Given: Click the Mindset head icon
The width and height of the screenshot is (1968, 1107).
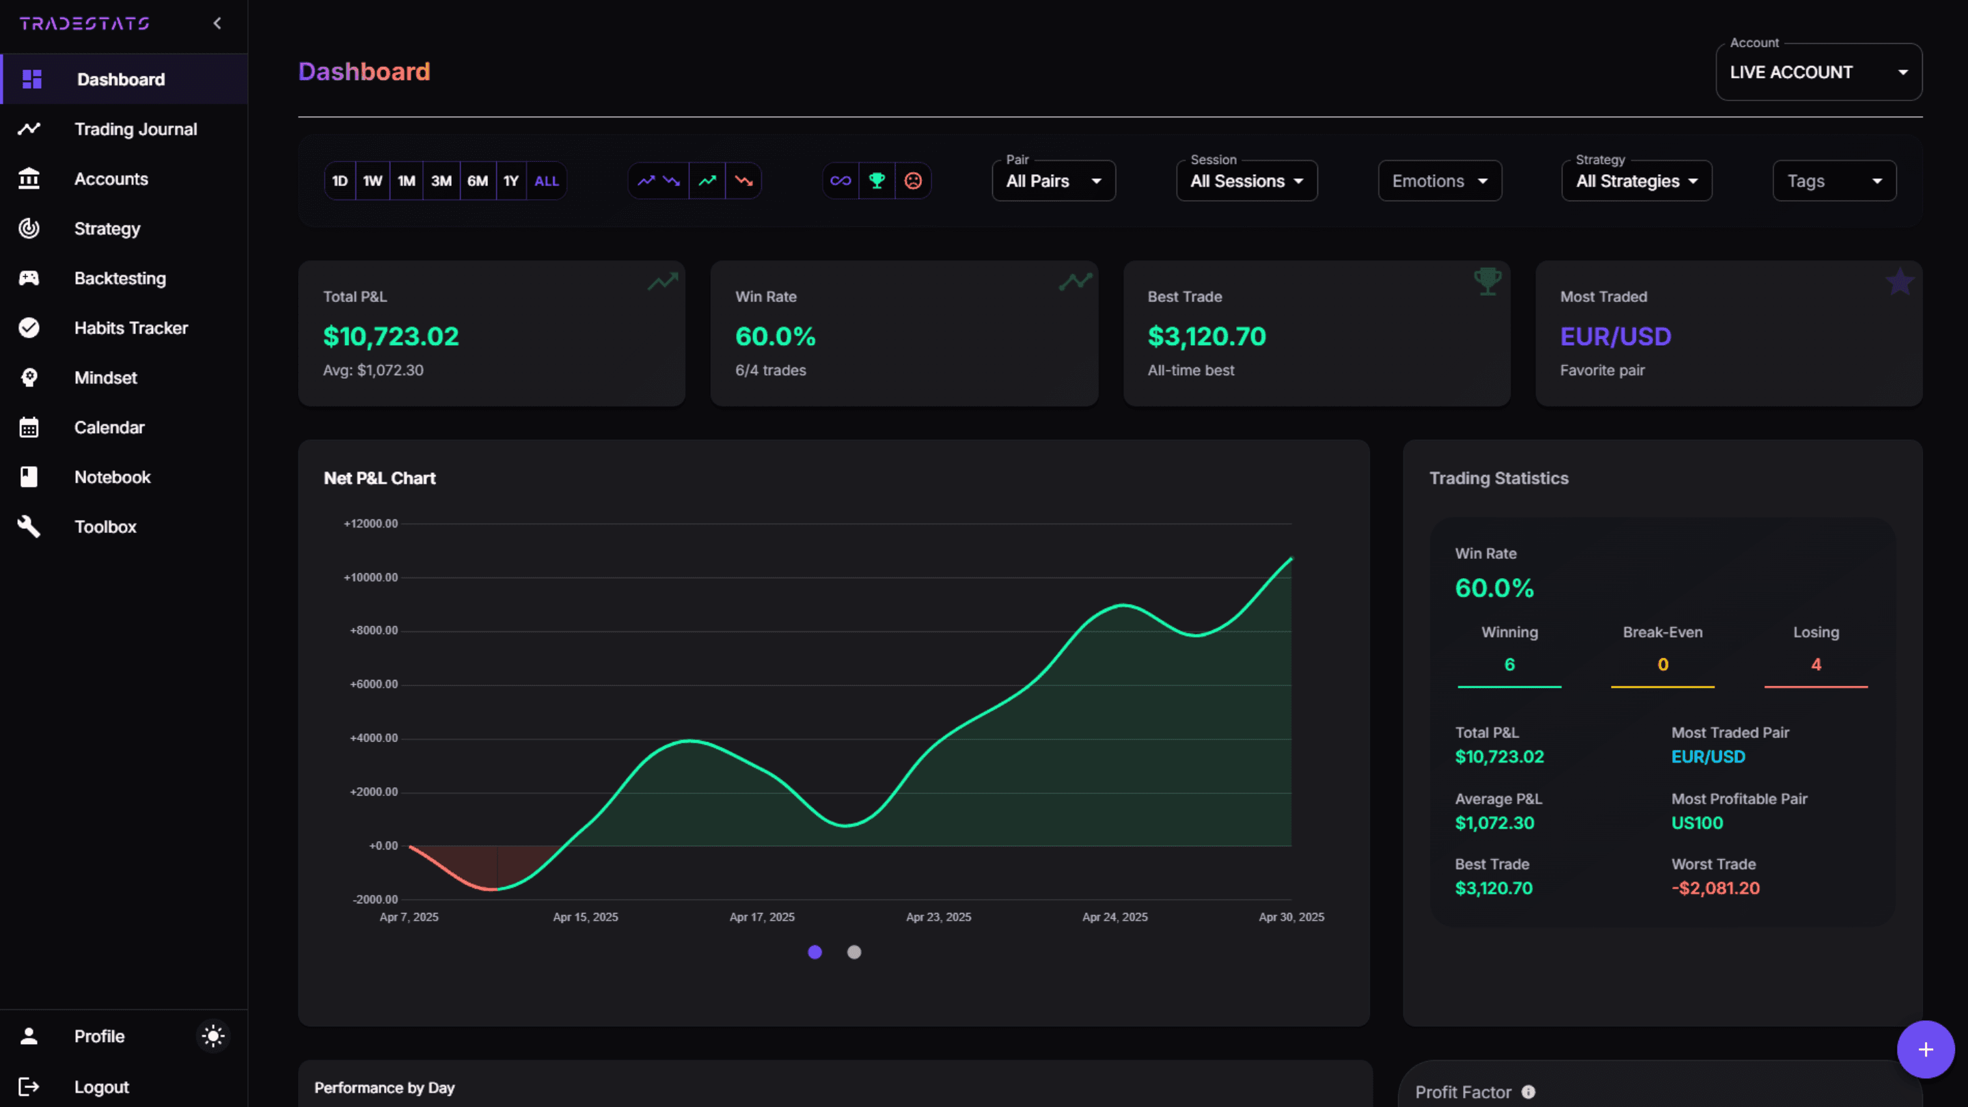Looking at the screenshot, I should click(x=29, y=377).
